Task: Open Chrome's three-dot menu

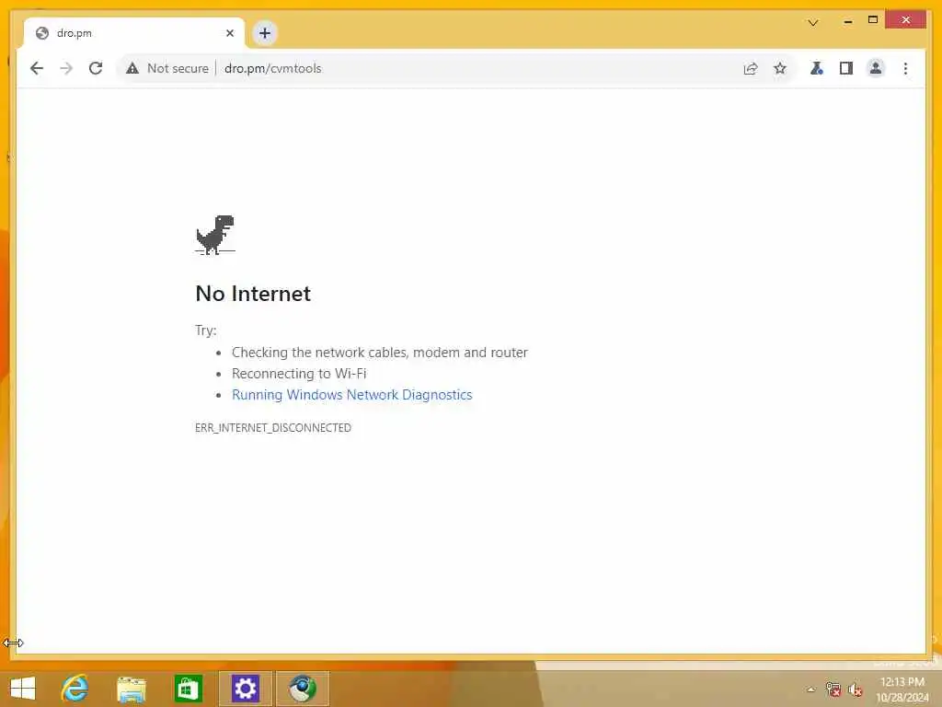Action: [905, 68]
